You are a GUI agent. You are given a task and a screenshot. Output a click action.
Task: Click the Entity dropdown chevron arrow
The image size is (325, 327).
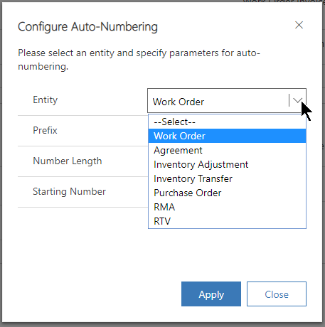pos(297,100)
